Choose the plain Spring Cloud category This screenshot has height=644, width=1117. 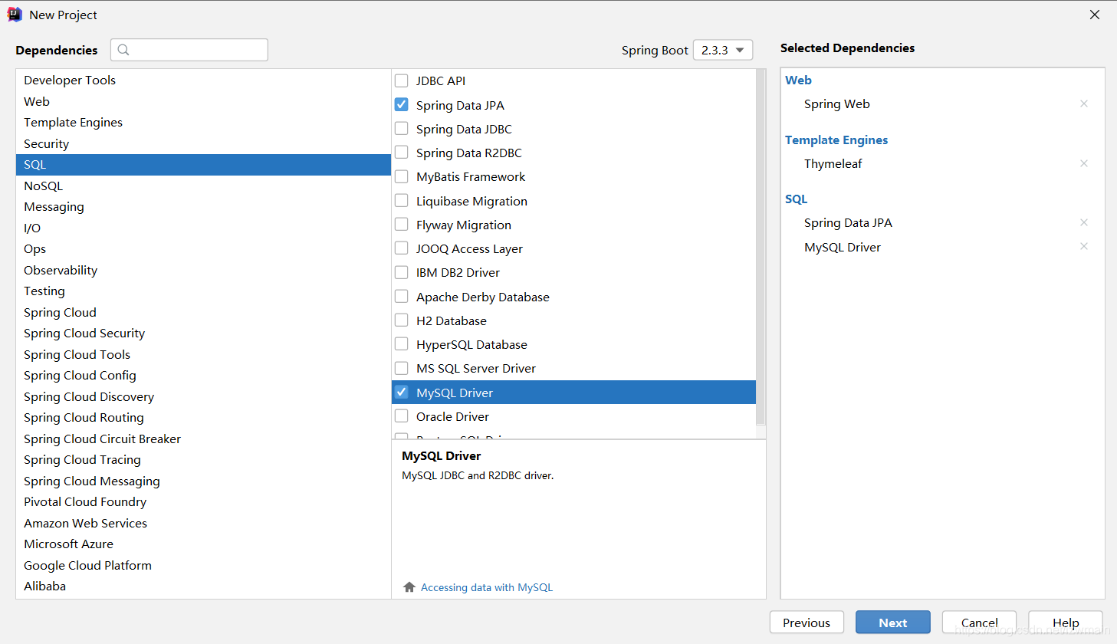coord(203,312)
